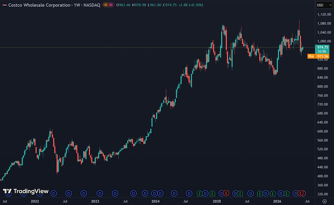Select the green earnings marker just left of 2026 label

272,193
